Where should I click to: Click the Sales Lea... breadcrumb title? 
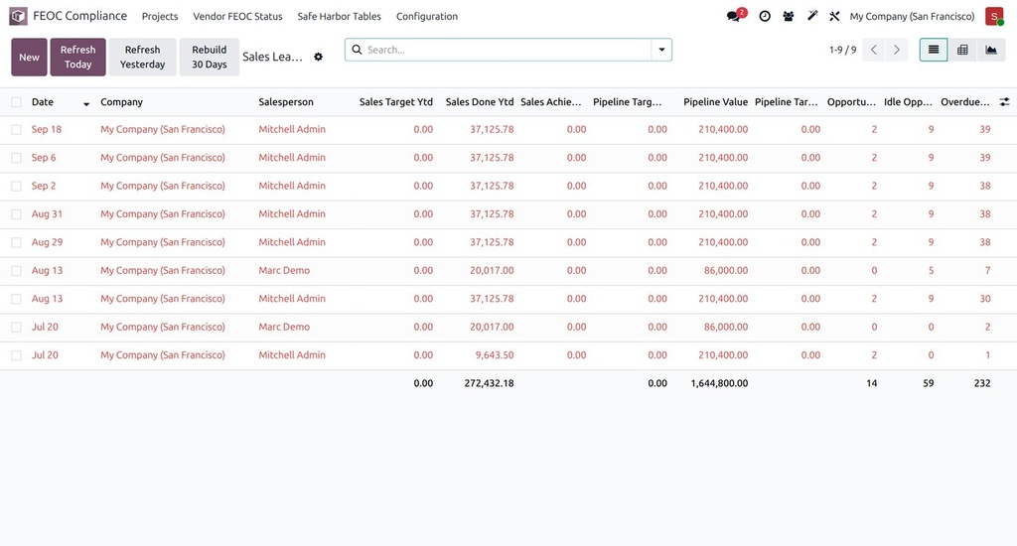click(x=272, y=57)
